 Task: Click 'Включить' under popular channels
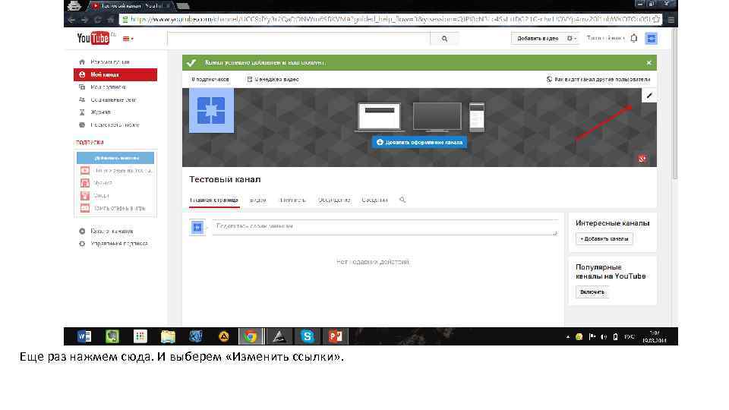(592, 292)
